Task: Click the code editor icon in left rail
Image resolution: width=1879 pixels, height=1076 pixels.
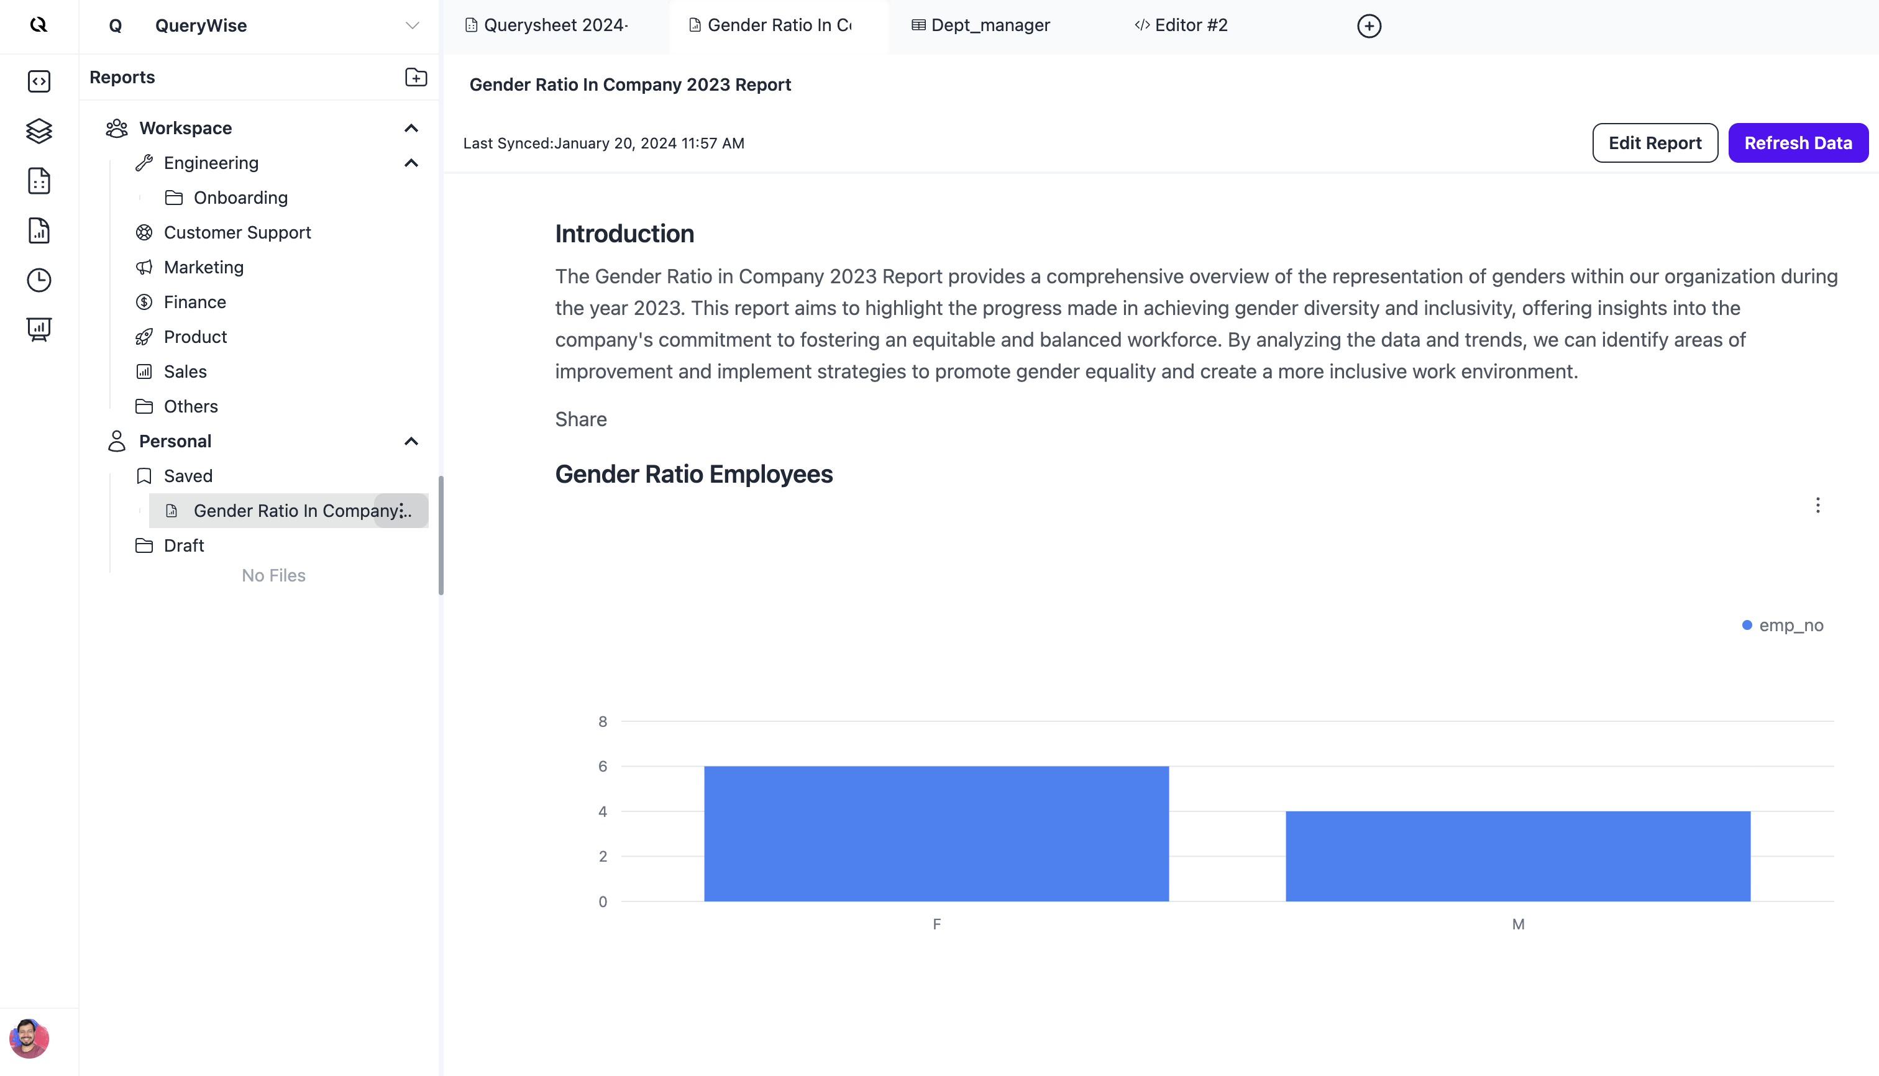Action: click(x=39, y=81)
